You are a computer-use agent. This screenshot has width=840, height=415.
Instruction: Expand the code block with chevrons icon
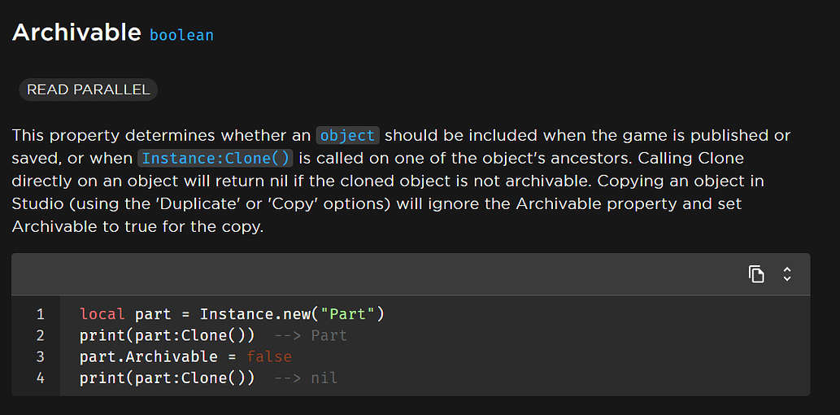click(786, 274)
